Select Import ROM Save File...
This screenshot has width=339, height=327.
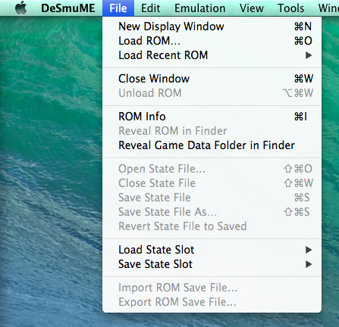coord(212,288)
